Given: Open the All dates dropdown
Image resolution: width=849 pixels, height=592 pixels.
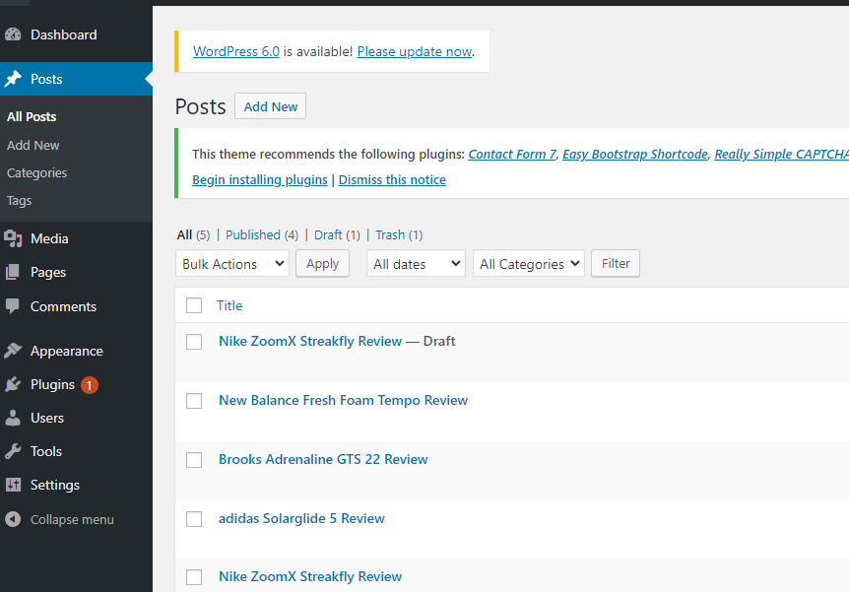Looking at the screenshot, I should (416, 264).
